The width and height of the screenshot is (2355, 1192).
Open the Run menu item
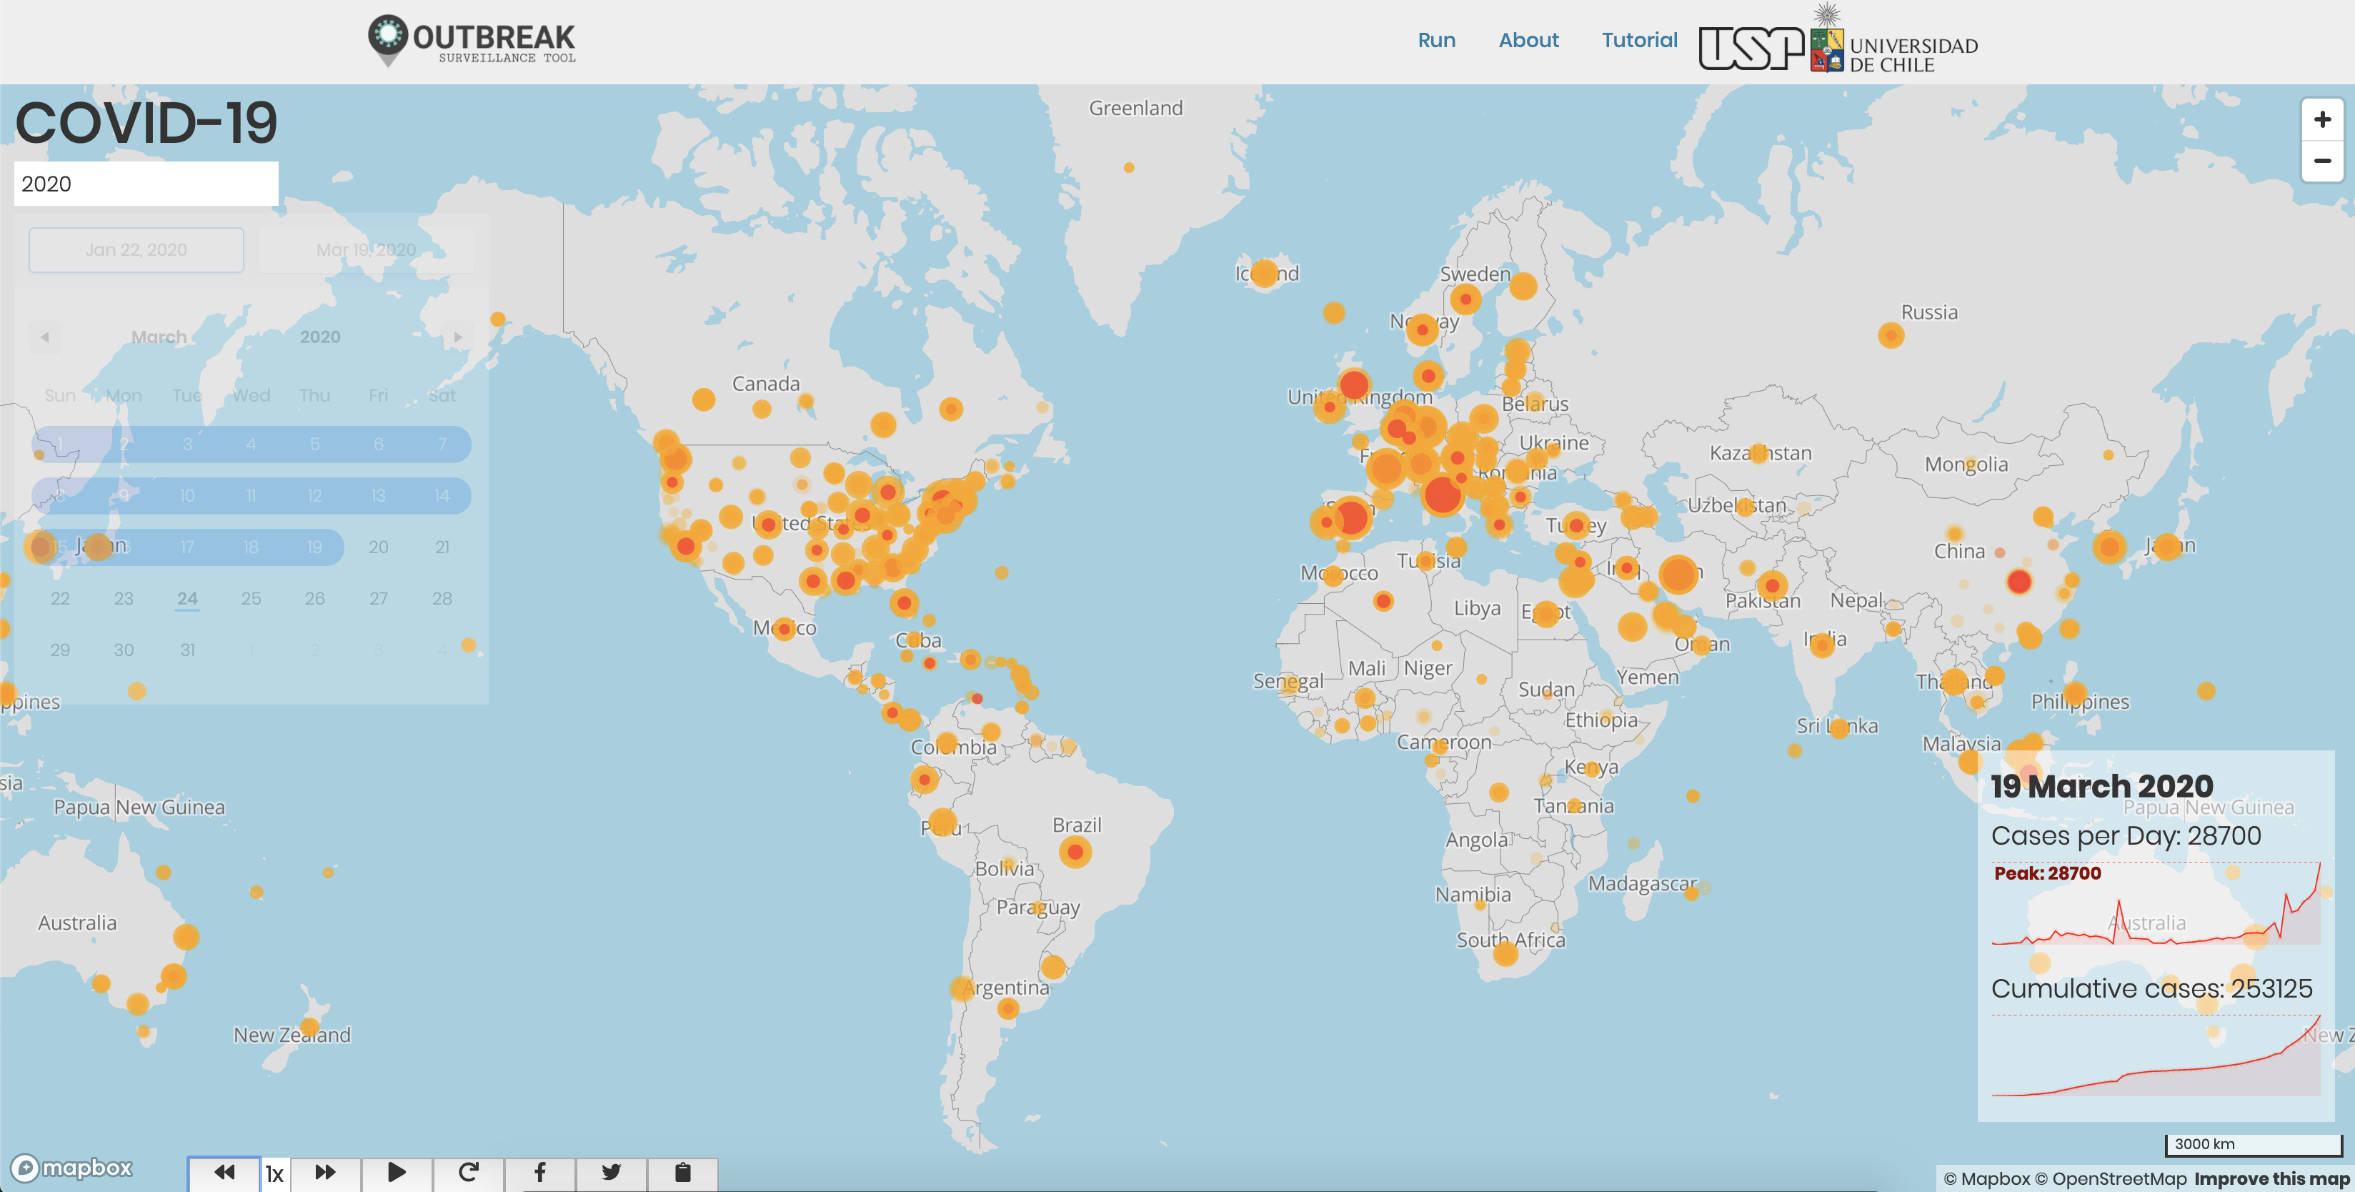pos(1435,40)
